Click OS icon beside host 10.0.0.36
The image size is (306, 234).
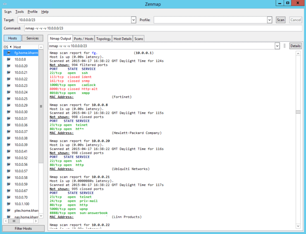point(9,125)
